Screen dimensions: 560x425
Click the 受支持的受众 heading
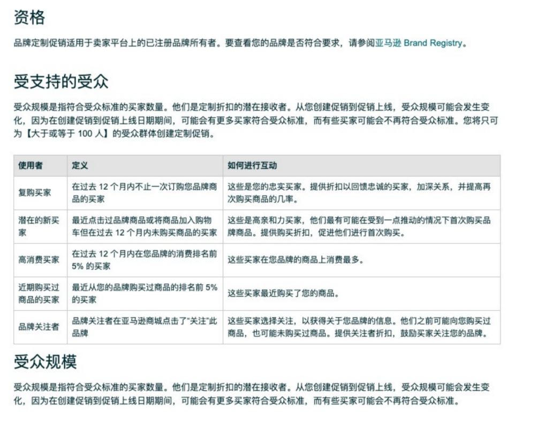(61, 81)
